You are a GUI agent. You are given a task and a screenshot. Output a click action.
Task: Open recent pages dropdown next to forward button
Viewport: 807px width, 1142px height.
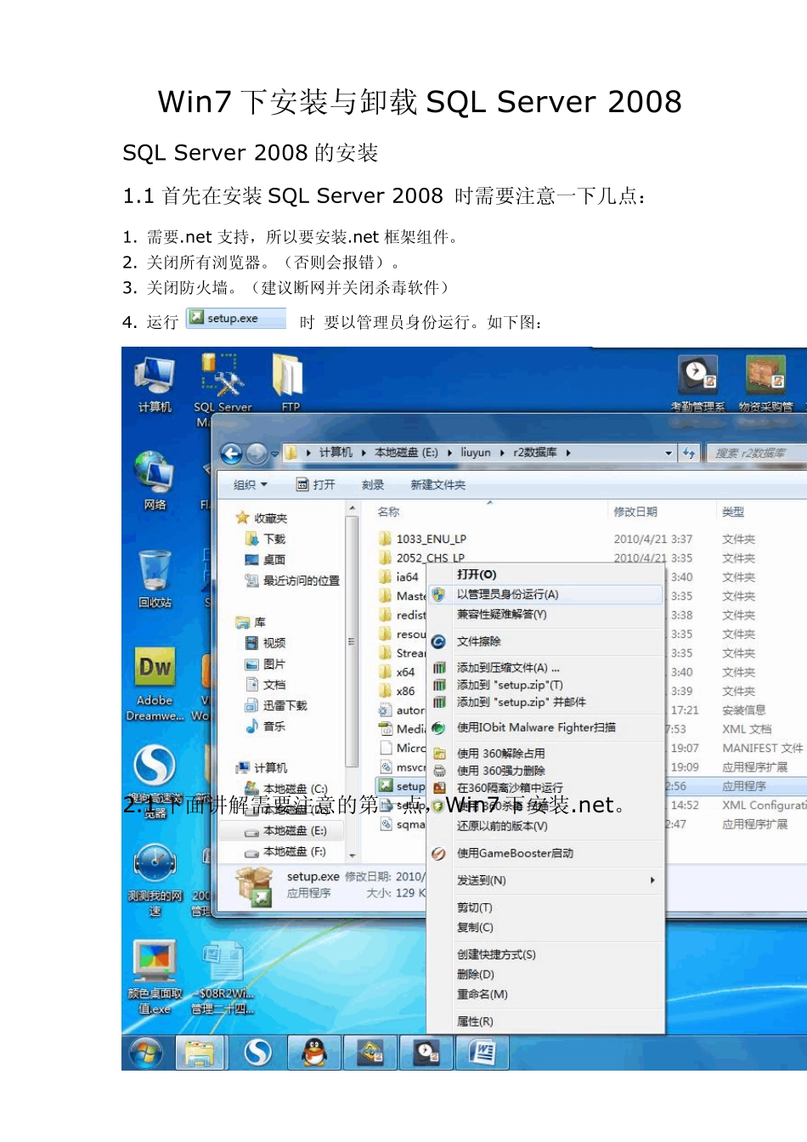(274, 455)
